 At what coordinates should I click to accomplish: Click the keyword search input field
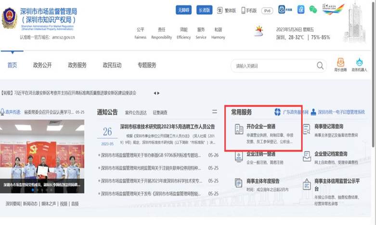[272, 66]
